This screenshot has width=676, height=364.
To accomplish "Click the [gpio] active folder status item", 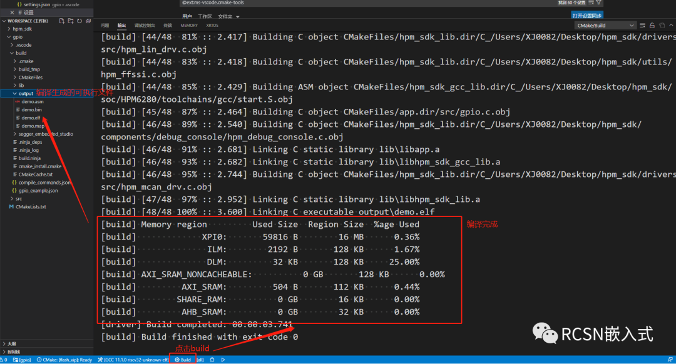I will click(22, 360).
